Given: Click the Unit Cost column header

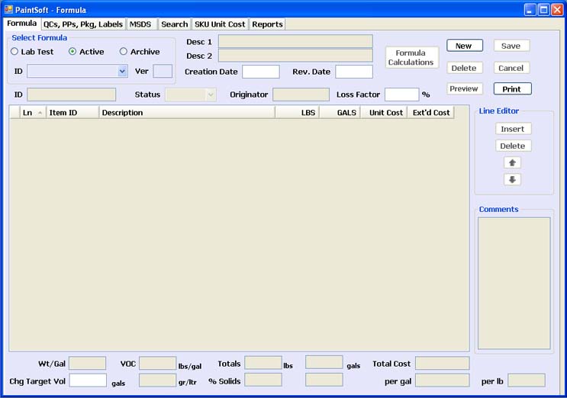Looking at the screenshot, I should 384,113.
